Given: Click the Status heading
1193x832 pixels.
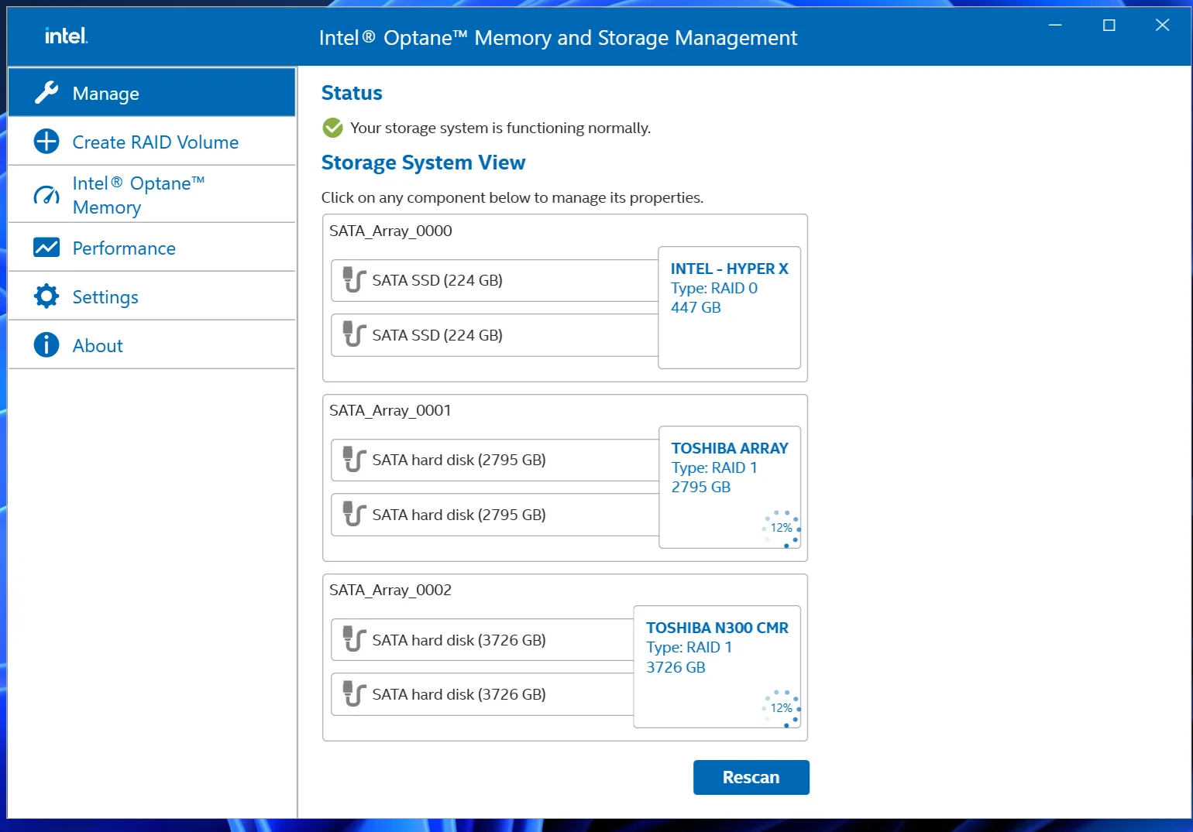Looking at the screenshot, I should [352, 93].
